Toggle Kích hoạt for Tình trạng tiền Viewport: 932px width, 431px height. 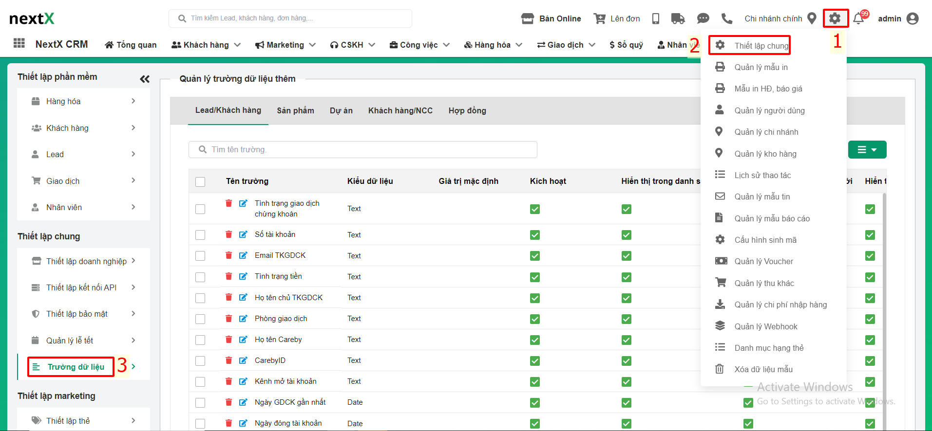point(535,277)
